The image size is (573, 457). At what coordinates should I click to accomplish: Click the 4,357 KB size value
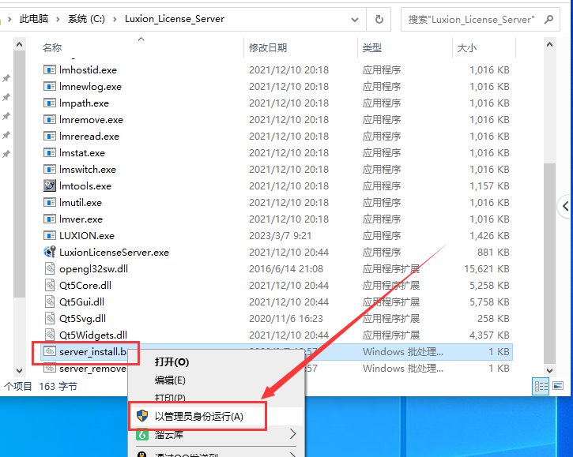(x=490, y=335)
